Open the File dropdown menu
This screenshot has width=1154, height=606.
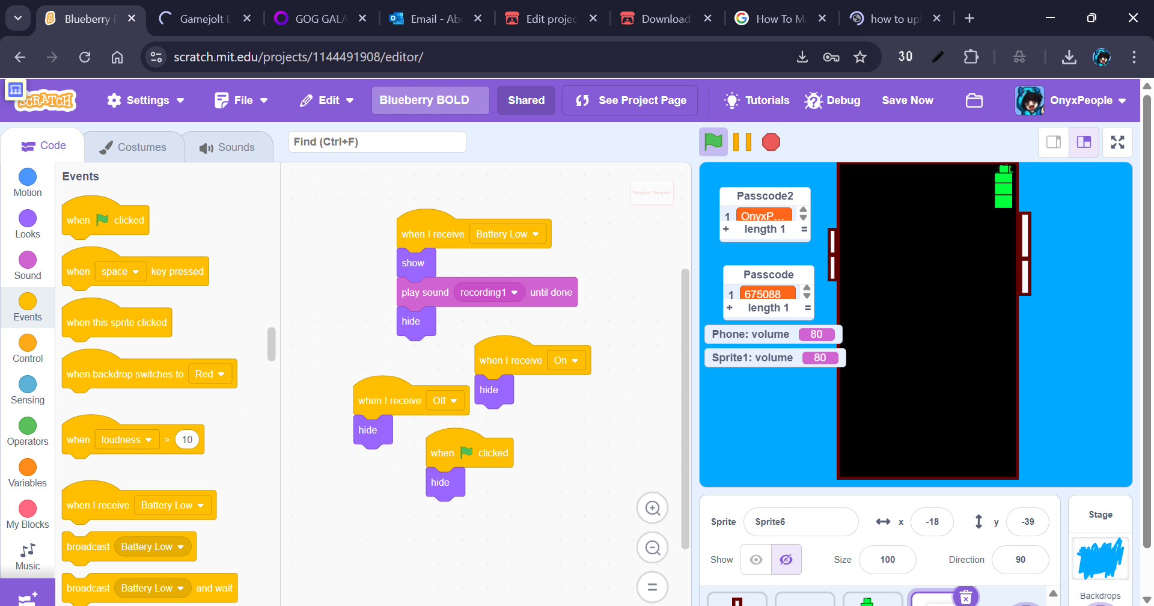pyautogui.click(x=241, y=100)
